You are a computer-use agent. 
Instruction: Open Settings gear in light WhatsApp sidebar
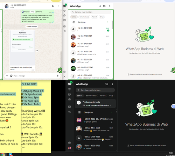[64, 72]
